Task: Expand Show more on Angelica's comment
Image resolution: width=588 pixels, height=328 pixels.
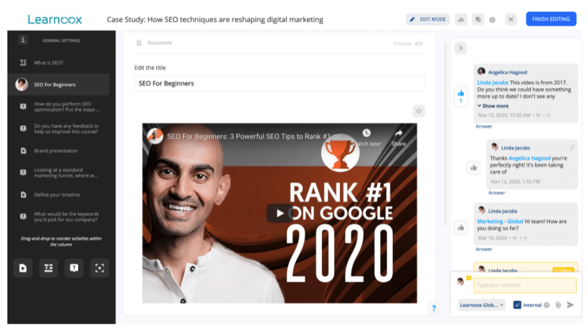Action: [493, 106]
